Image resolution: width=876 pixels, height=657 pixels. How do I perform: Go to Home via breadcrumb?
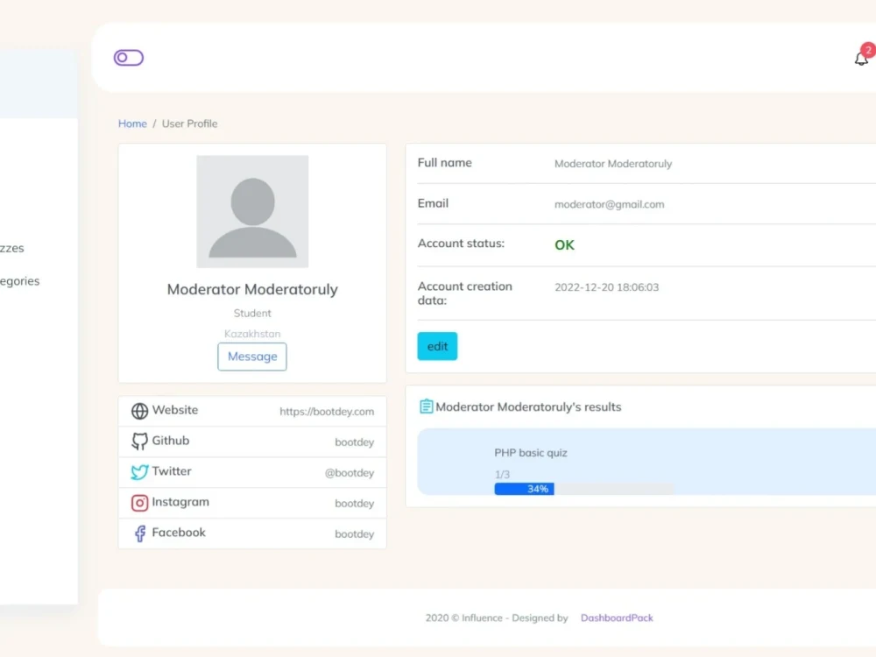(x=132, y=124)
